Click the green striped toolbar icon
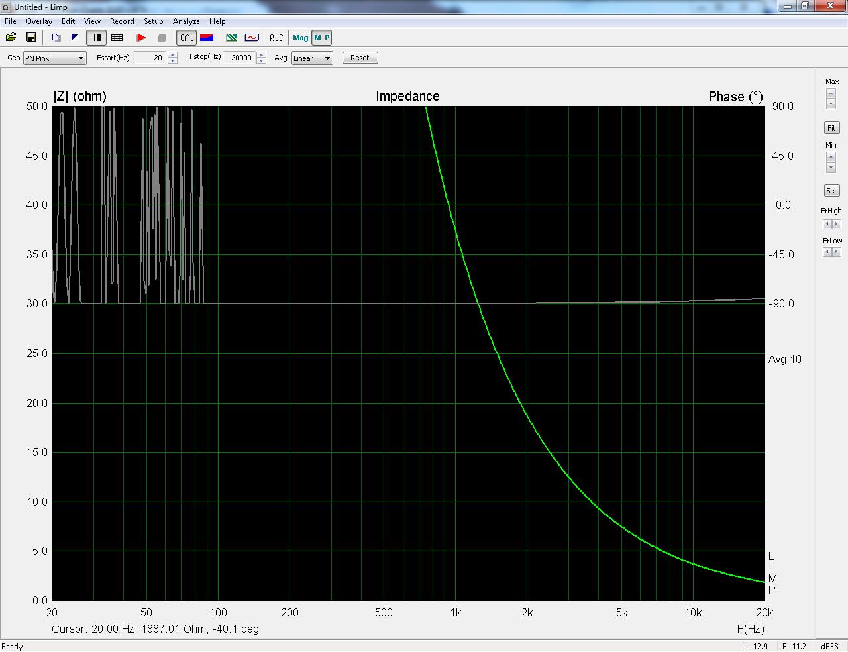 (x=232, y=38)
